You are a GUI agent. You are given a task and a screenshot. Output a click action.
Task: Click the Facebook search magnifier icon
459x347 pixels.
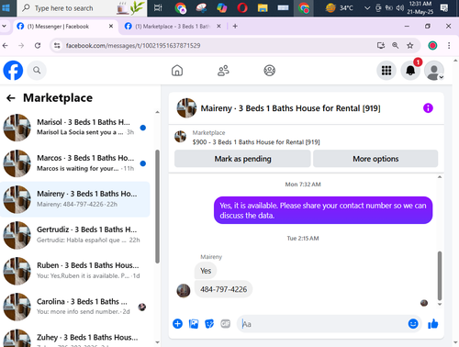tap(37, 71)
